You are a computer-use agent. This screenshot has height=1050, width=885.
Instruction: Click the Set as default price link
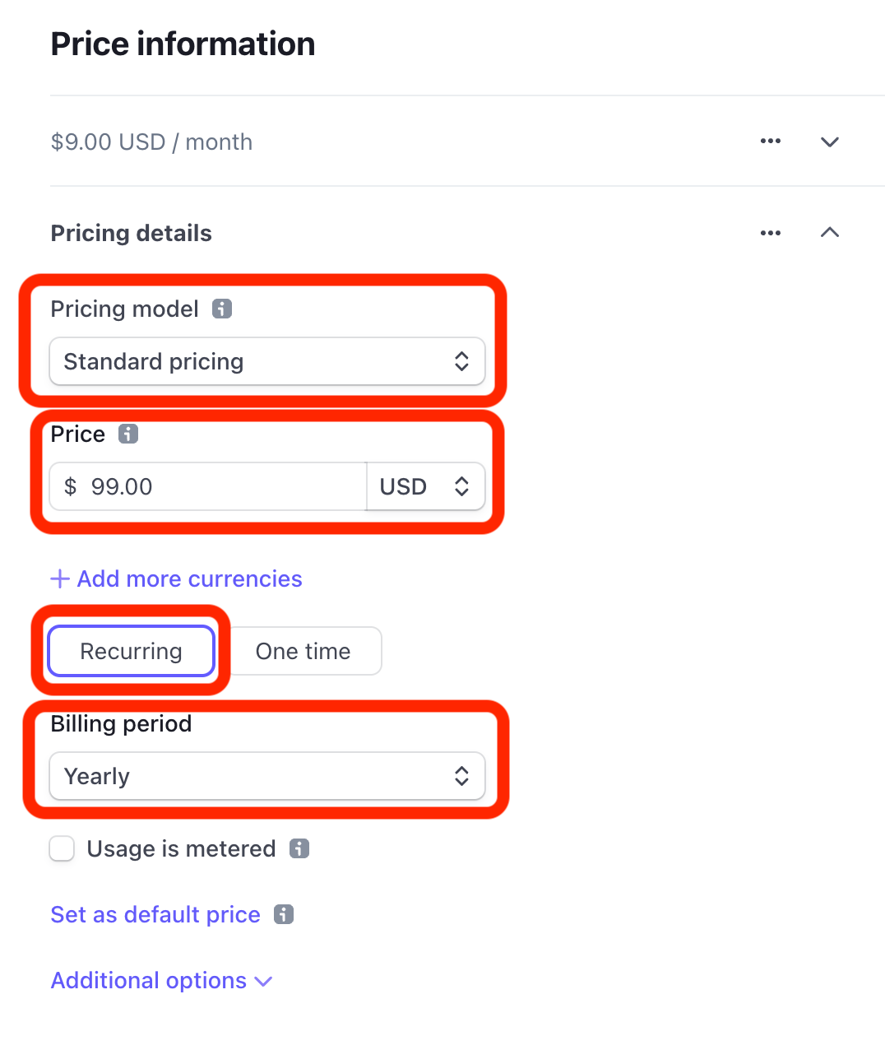155,914
